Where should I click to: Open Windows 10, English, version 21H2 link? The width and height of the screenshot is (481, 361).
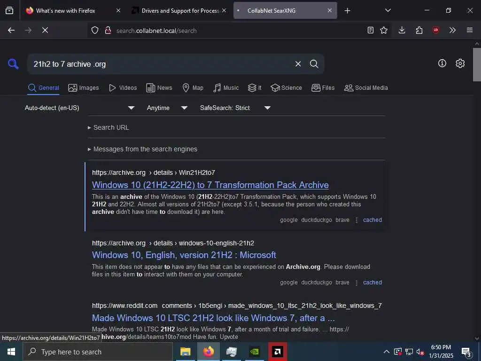[184, 255]
